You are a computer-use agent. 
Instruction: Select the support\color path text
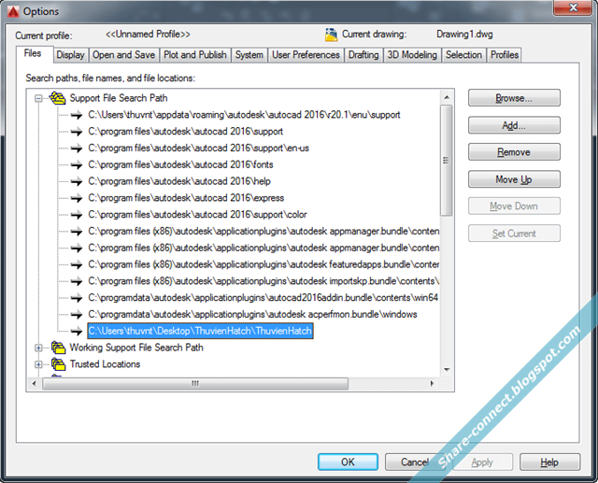coord(197,215)
